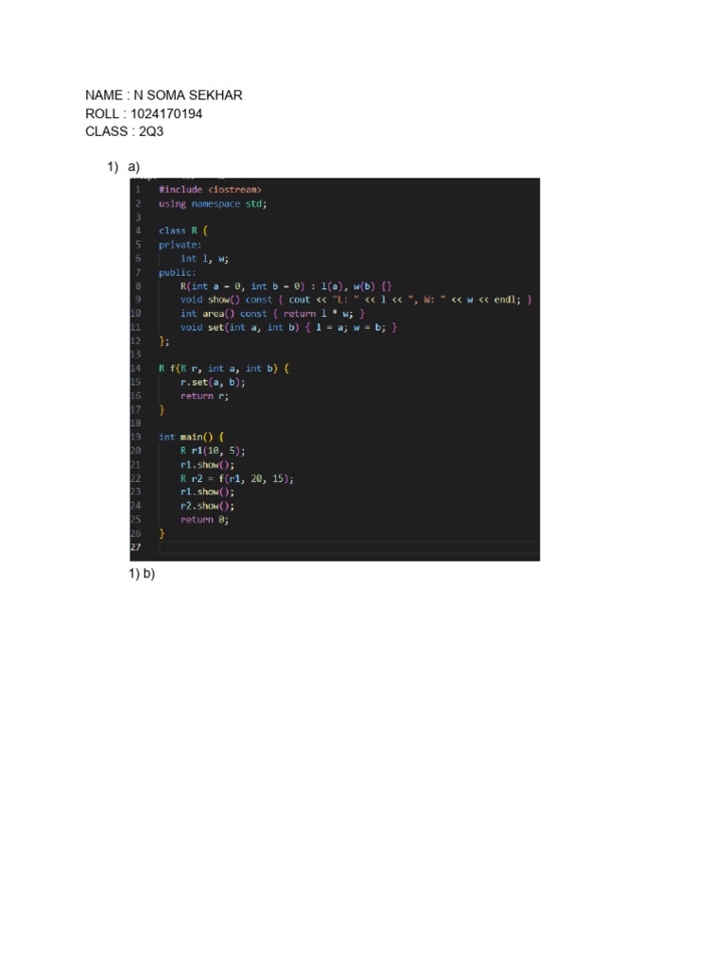726x968 pixels.
Task: Click the 'void set(int a, int b)' line
Action: [x=288, y=327]
